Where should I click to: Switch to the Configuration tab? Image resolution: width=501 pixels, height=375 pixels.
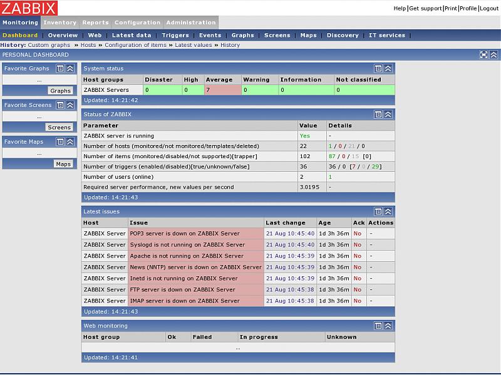click(x=137, y=22)
